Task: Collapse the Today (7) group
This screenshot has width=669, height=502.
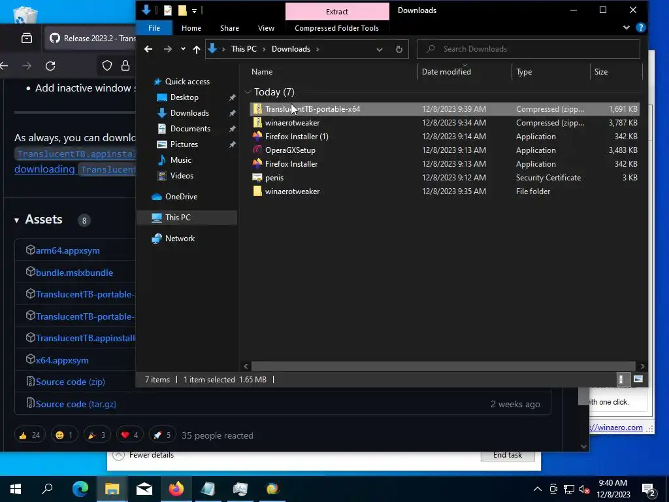Action: point(248,92)
